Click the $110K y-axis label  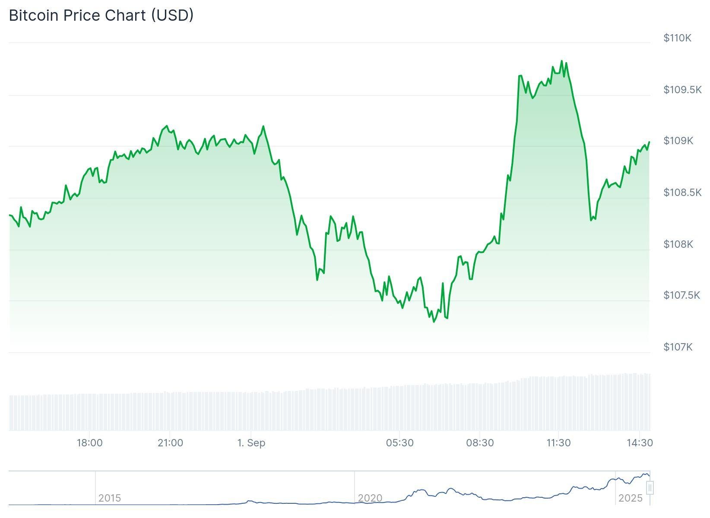point(677,38)
